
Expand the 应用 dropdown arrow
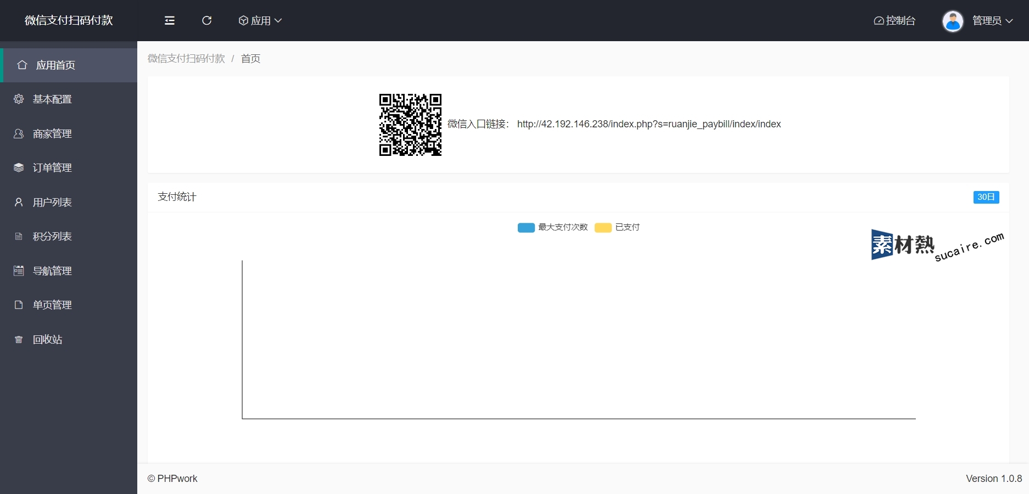click(278, 21)
